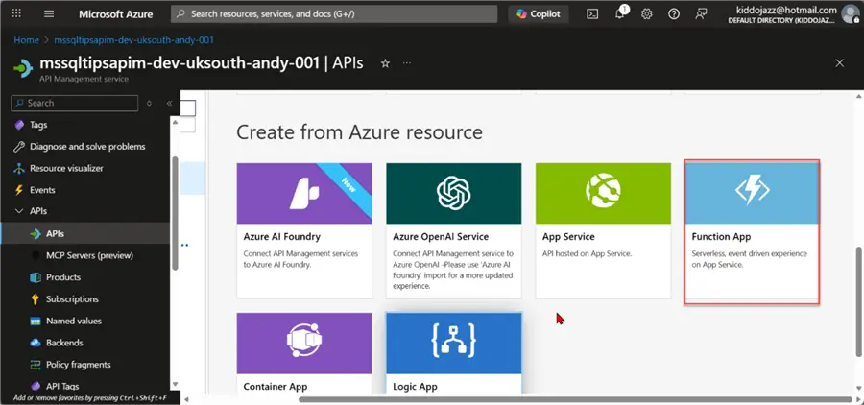
Task: Click the sidebar Search field
Action: click(x=75, y=103)
